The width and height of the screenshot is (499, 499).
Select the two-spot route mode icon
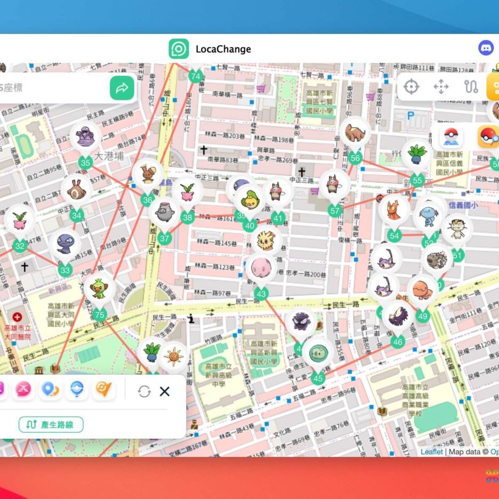tap(471, 87)
